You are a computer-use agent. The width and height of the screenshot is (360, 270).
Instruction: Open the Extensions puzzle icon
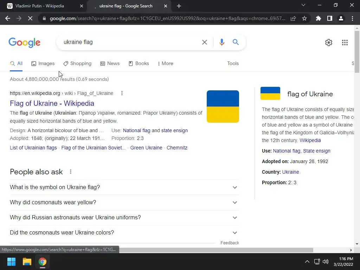318,18
